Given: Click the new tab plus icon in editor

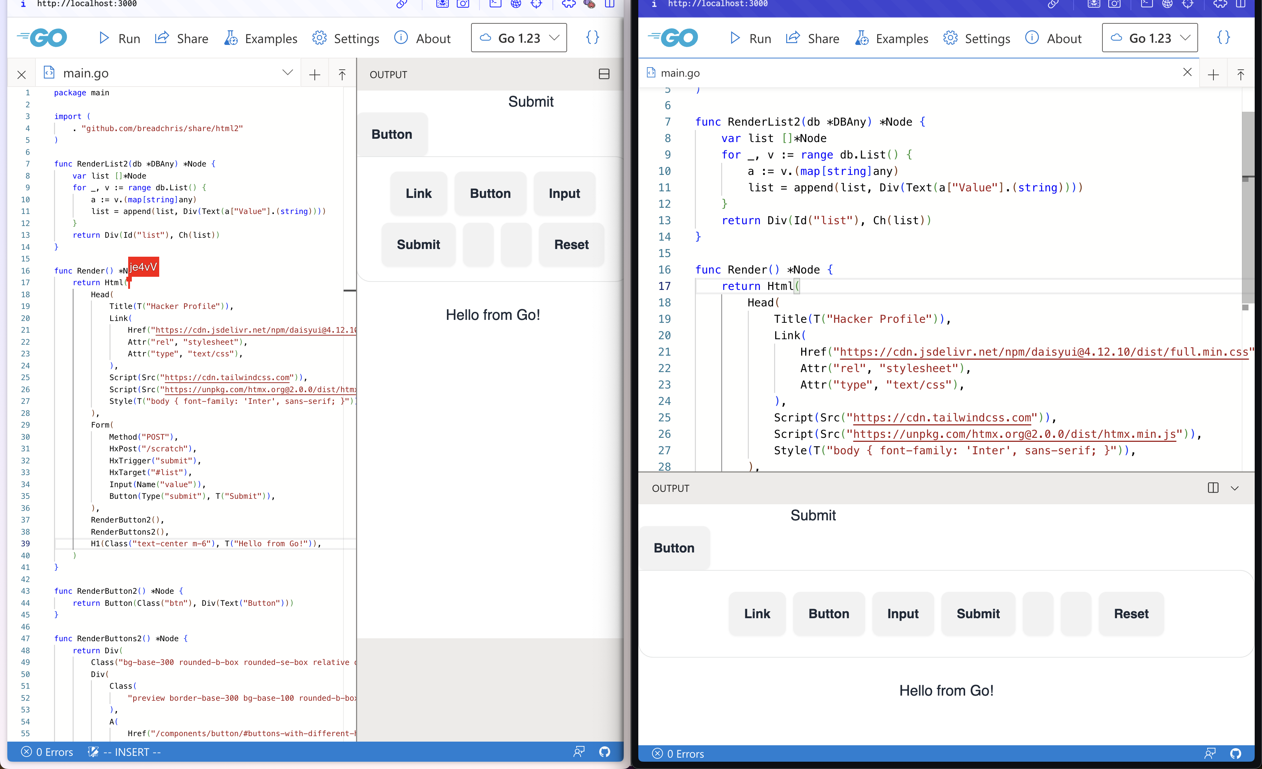Looking at the screenshot, I should pos(315,72).
